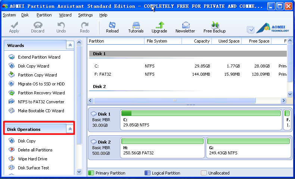Click the left sidebar's scroll down arrow
This screenshot has width=295, height=179.
coord(79,172)
